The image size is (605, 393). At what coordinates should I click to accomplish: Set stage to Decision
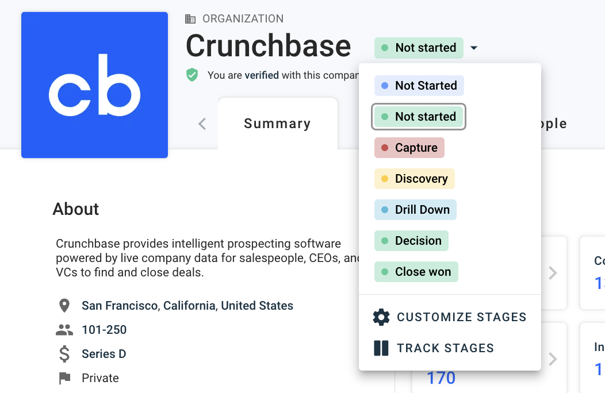click(x=411, y=241)
